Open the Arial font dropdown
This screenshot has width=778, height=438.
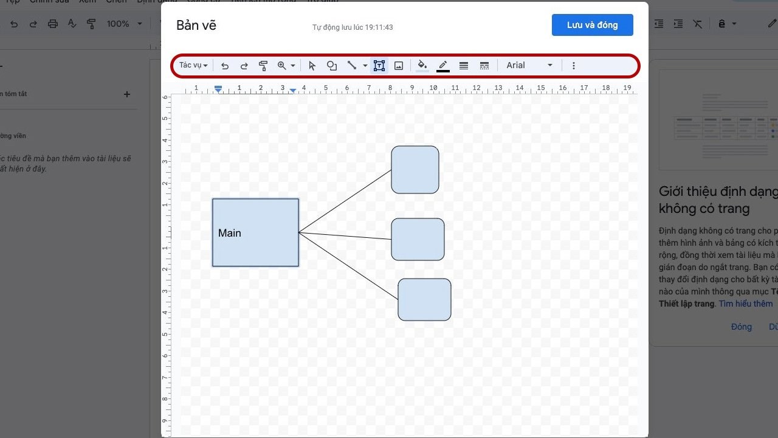(529, 66)
